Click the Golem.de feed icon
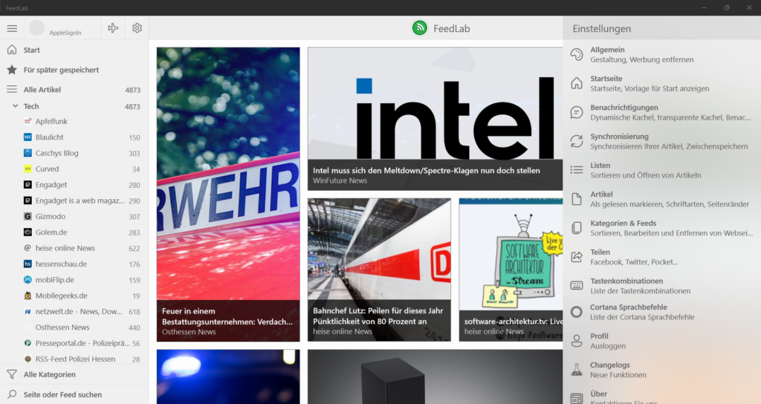 [27, 232]
